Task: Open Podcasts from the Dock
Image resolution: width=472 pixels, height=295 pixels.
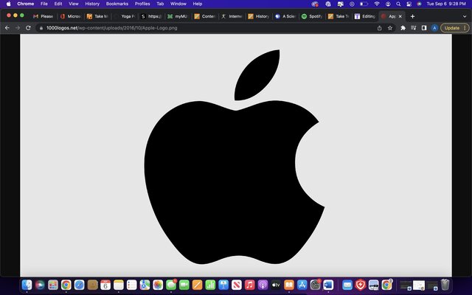Action: coord(263,285)
